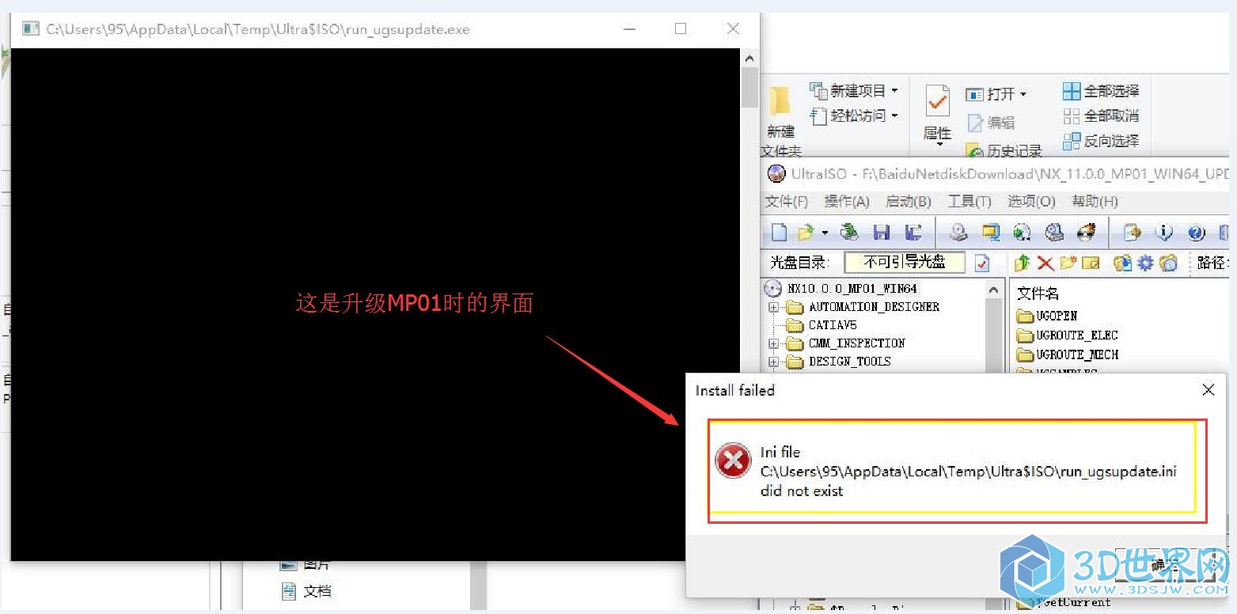Click the icon right of the gear in UltraISO

point(1168,263)
